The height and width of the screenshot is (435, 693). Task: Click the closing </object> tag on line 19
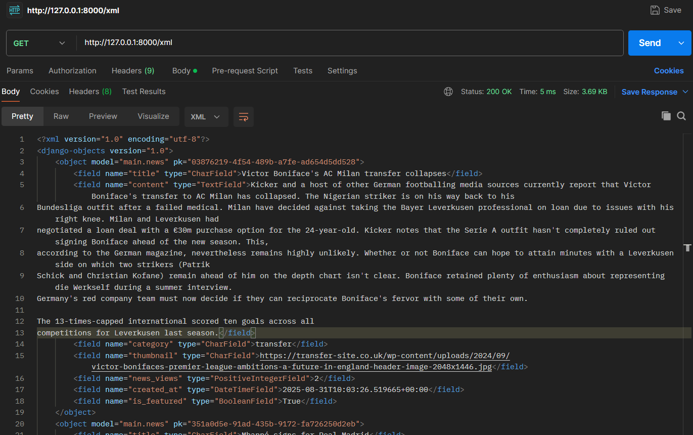pyautogui.click(x=75, y=412)
